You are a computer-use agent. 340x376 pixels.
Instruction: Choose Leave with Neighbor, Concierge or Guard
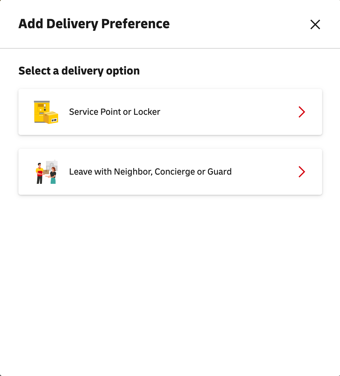pyautogui.click(x=170, y=172)
